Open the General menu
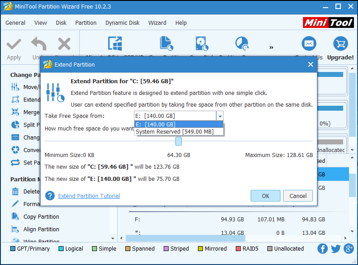The height and width of the screenshot is (265, 358). [x=15, y=23]
